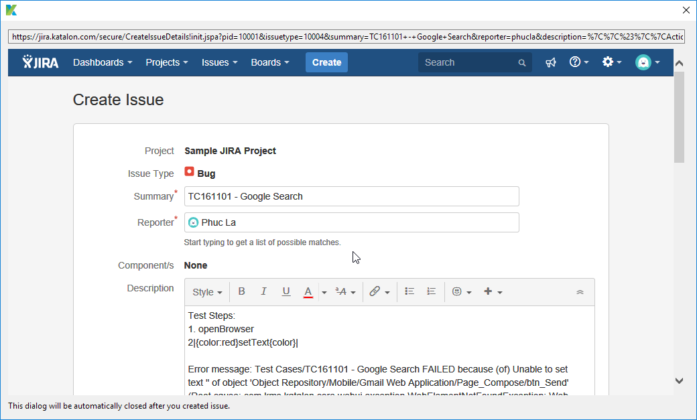Image resolution: width=697 pixels, height=420 pixels.
Task: Open the emoticon picker
Action: (x=461, y=291)
